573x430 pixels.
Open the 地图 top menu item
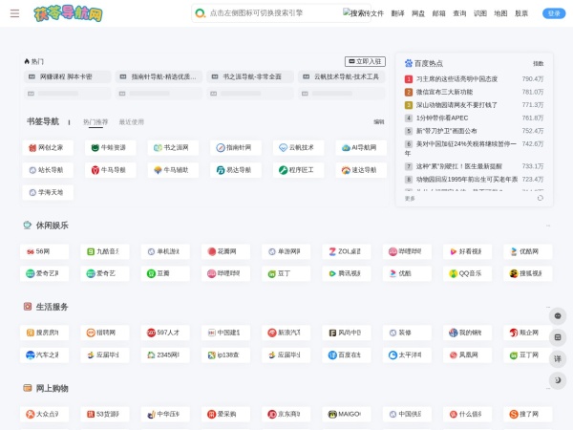point(500,13)
